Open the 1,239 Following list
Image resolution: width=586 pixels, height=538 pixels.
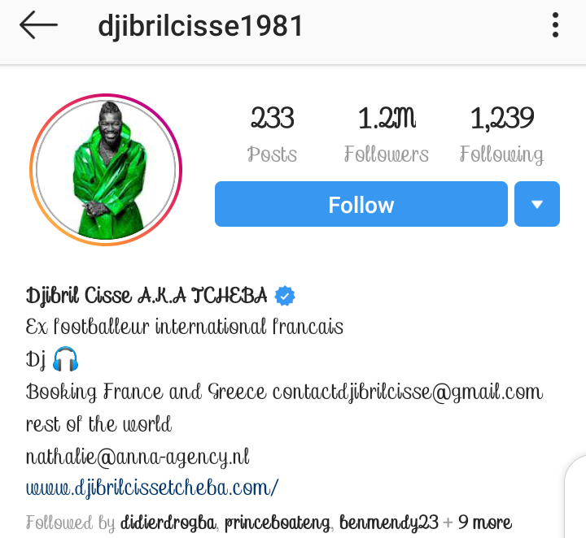coord(501,134)
